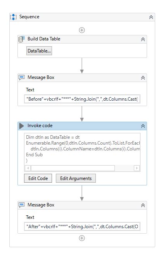
Task: Open the DataTable... editor button
Action: [x=39, y=51]
